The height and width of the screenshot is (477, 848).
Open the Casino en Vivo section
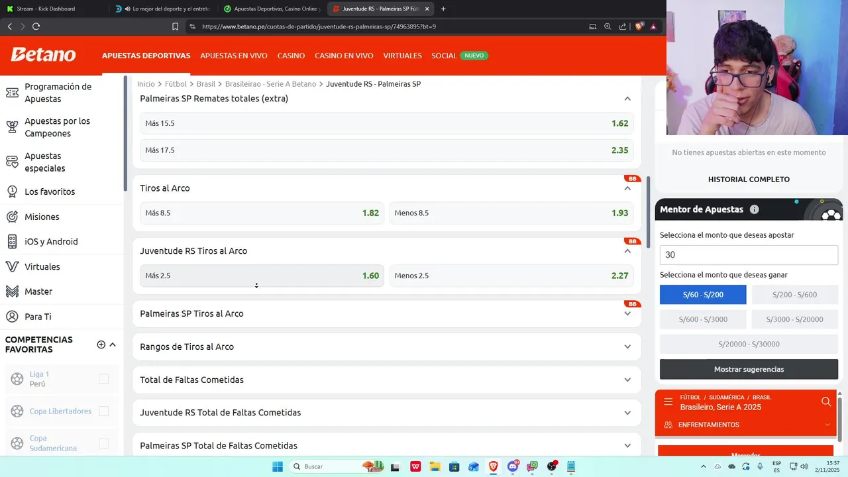344,56
